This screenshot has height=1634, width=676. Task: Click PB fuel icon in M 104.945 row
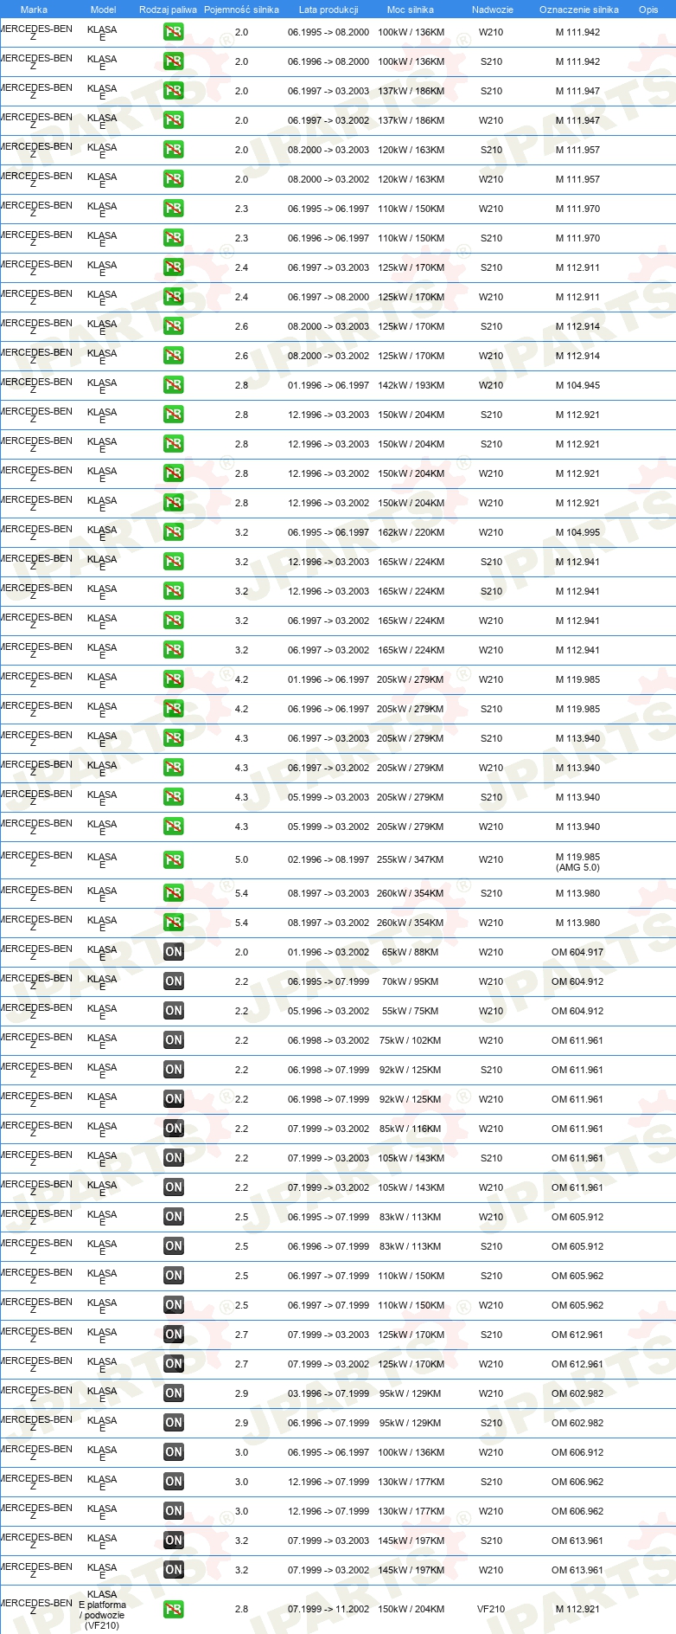pyautogui.click(x=174, y=385)
